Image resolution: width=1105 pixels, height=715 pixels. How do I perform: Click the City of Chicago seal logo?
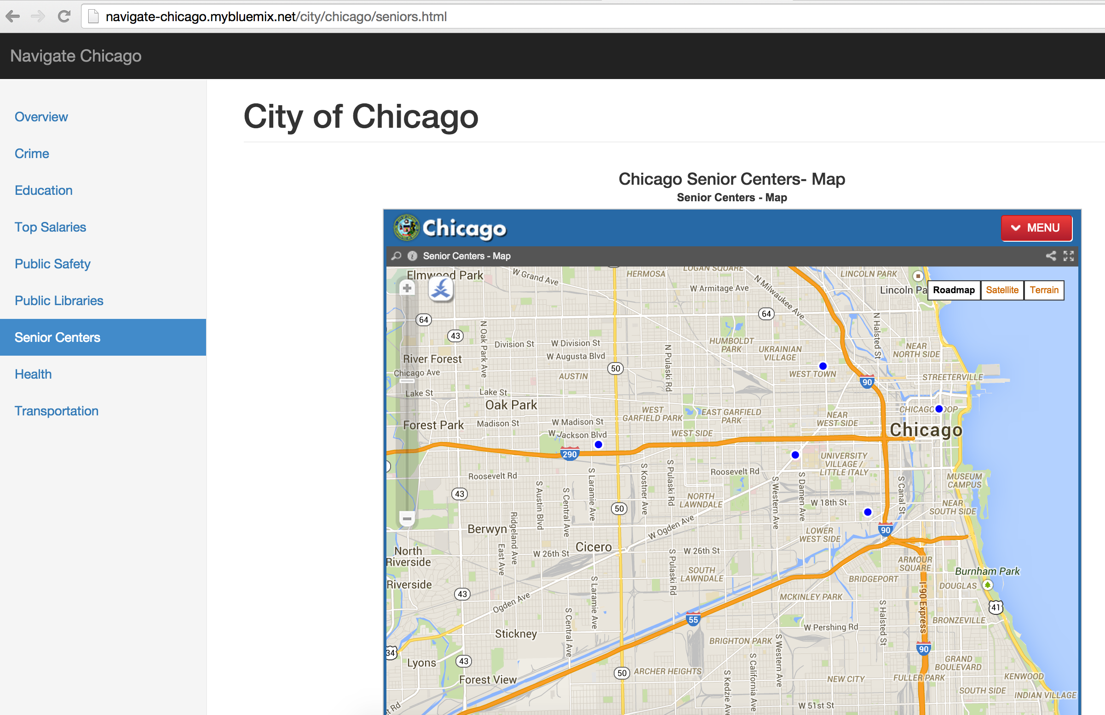click(406, 227)
